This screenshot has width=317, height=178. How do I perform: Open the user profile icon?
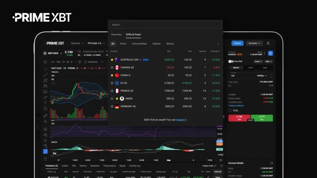click(x=268, y=43)
